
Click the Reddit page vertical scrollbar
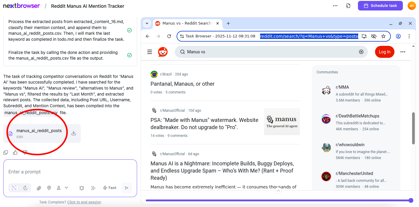tap(414, 128)
